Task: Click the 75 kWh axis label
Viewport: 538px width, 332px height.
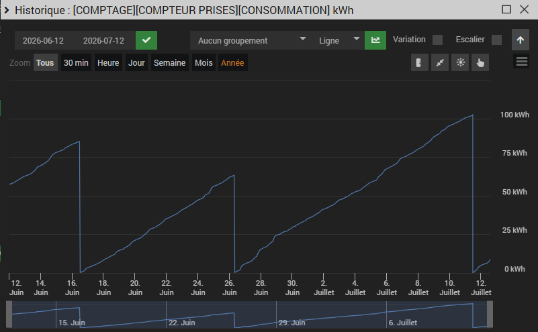Action: (x=514, y=153)
